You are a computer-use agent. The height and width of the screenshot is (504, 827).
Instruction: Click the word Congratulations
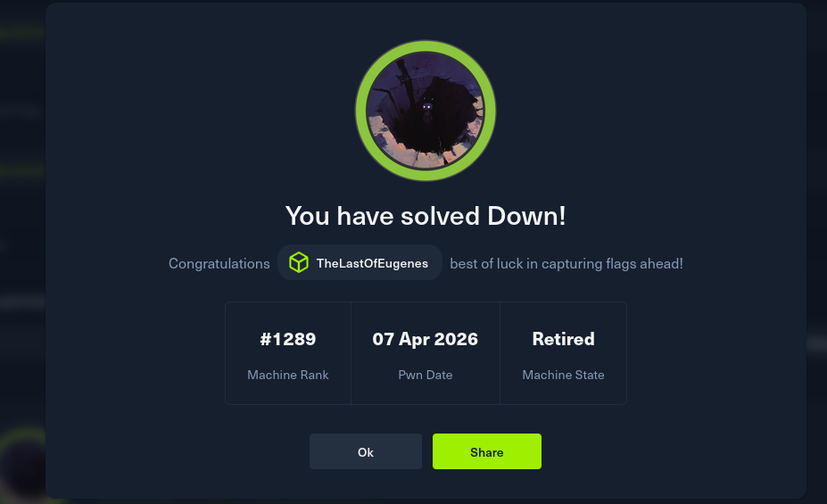(x=219, y=263)
